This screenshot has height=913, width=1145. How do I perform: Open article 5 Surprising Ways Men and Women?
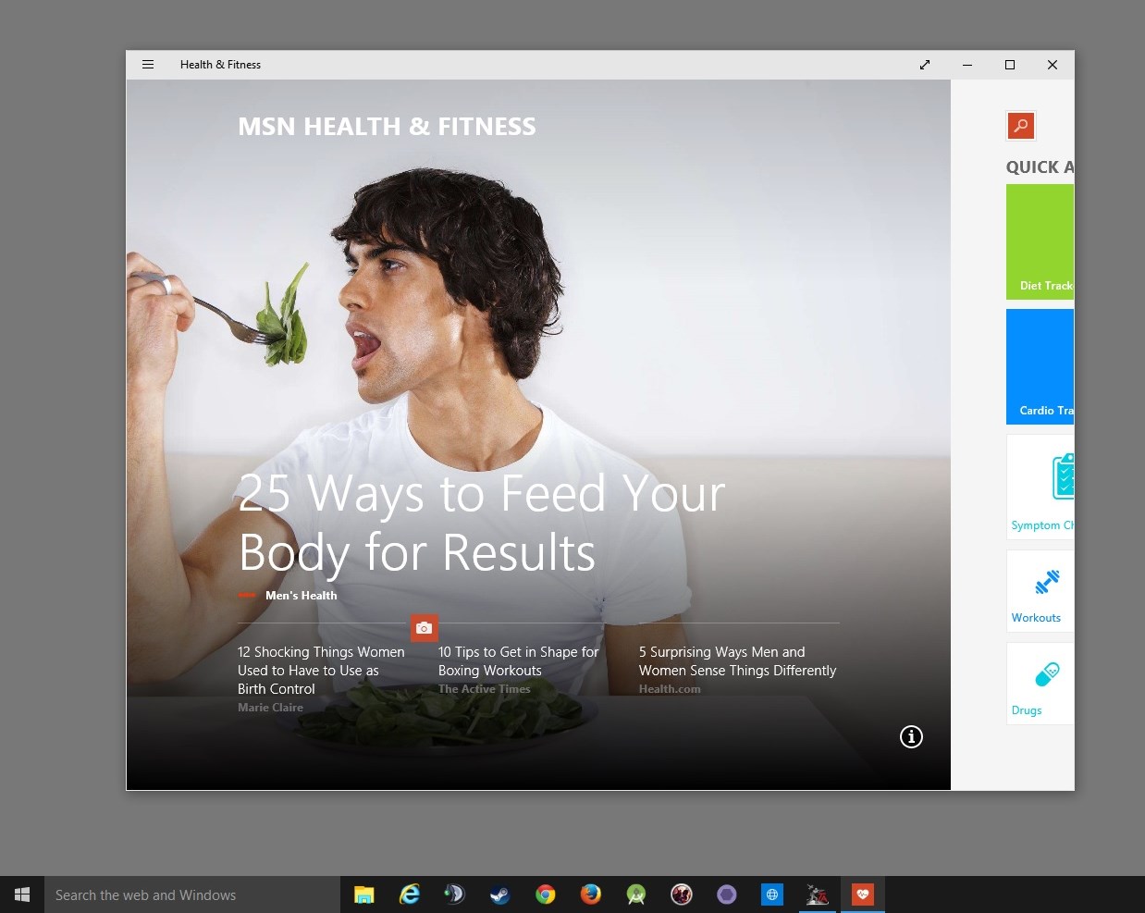pyautogui.click(x=737, y=661)
